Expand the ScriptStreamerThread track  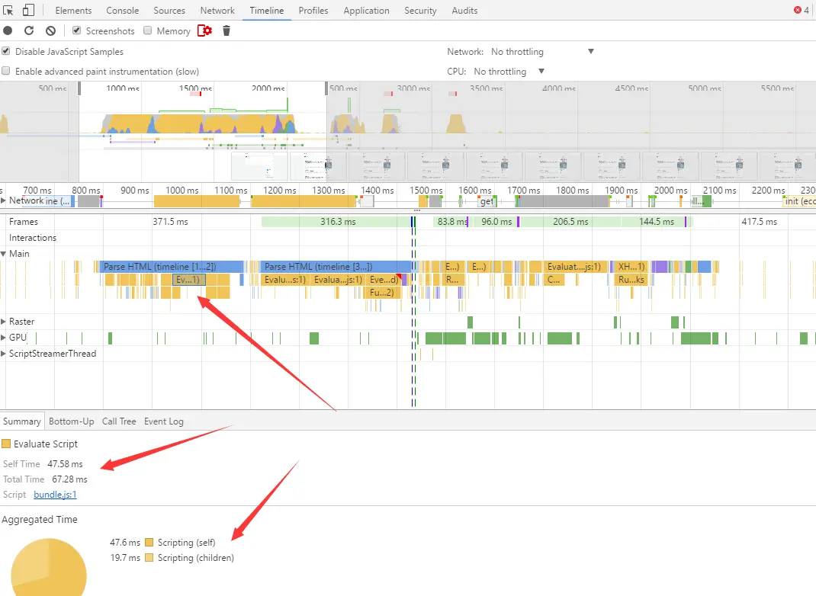(3, 354)
